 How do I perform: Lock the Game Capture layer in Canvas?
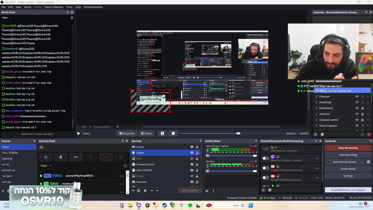pyautogui.click(x=363, y=126)
